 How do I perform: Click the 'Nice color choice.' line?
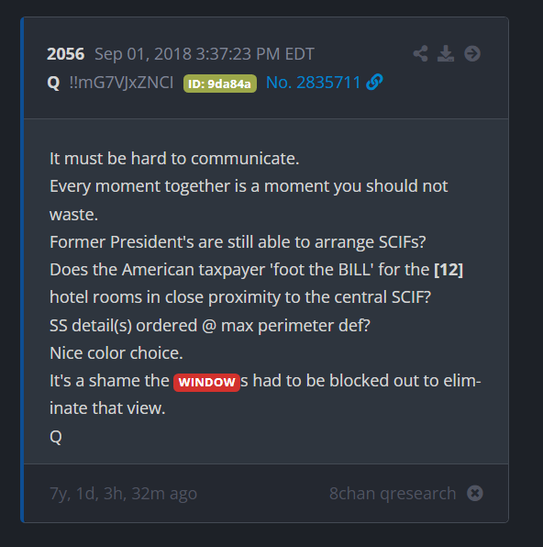116,353
